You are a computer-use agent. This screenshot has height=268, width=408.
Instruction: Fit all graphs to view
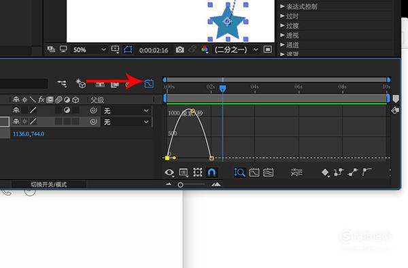(269, 172)
